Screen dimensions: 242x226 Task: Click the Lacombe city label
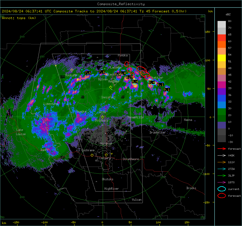click(x=116, y=67)
